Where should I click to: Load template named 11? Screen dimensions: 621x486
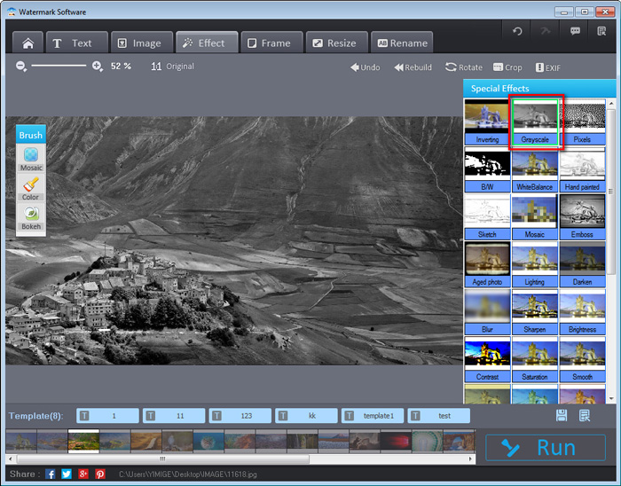pos(174,416)
